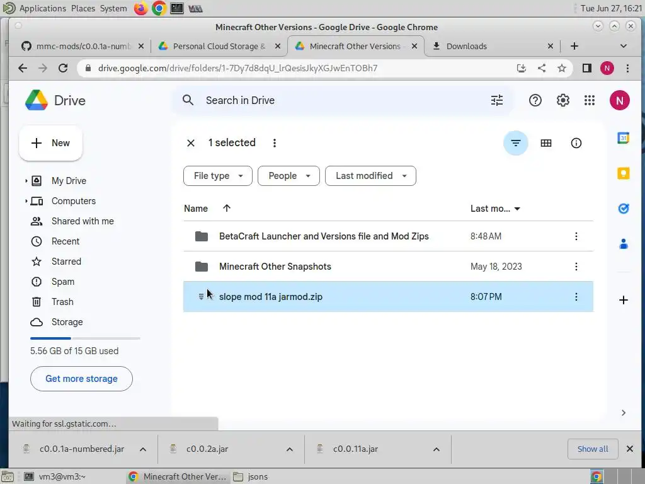The image size is (645, 484).
Task: Open the File type filter dropdown
Action: point(217,176)
